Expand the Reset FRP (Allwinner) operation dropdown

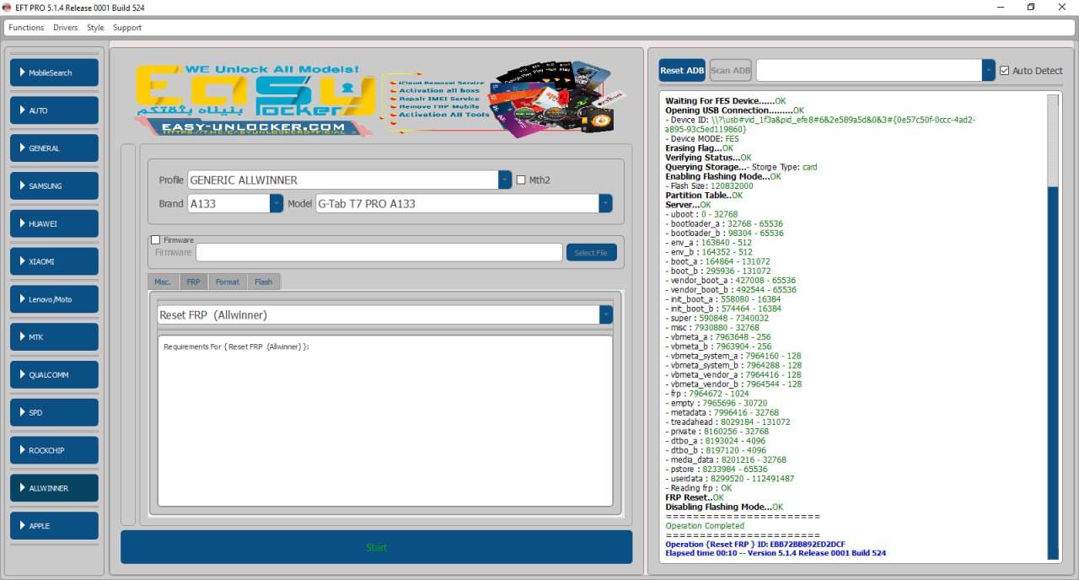click(606, 314)
